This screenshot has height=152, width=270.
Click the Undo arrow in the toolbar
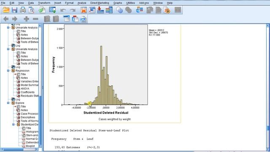tap(63, 10)
